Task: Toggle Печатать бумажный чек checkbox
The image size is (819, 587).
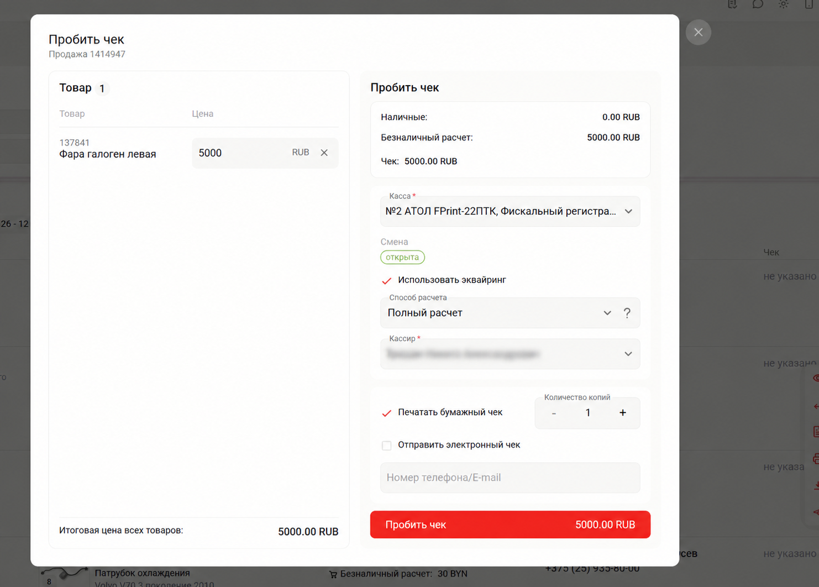Action: [387, 413]
